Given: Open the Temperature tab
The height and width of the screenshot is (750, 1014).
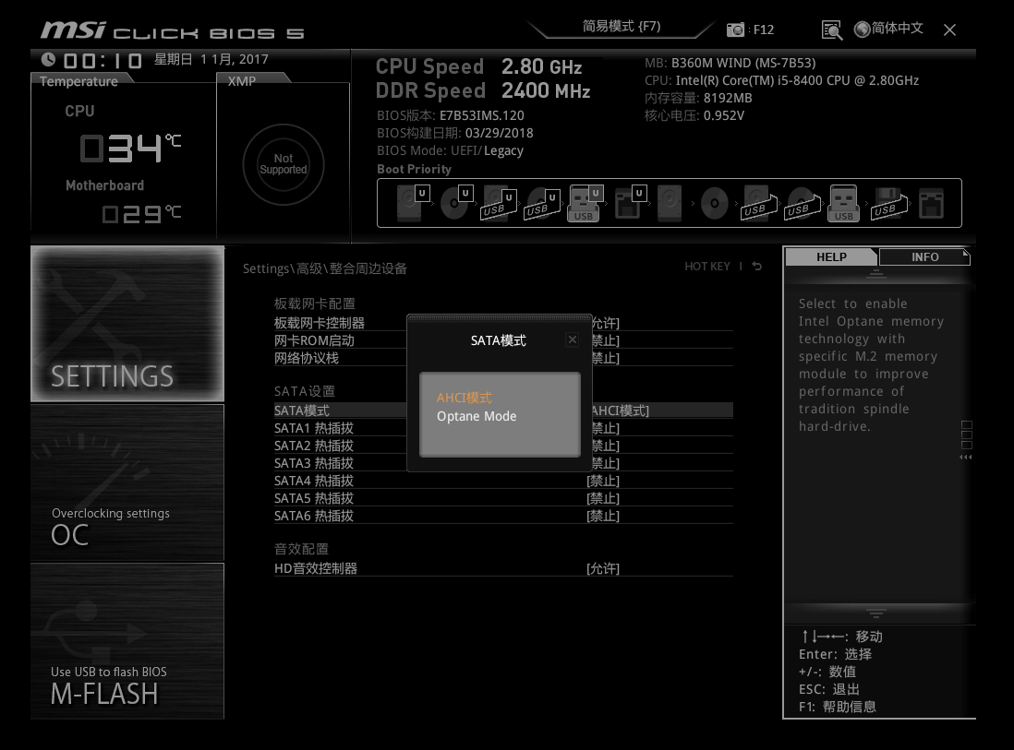Looking at the screenshot, I should point(79,81).
